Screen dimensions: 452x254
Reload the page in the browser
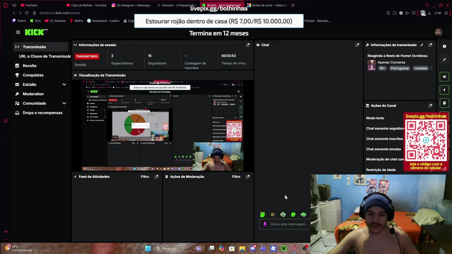[x=26, y=13]
